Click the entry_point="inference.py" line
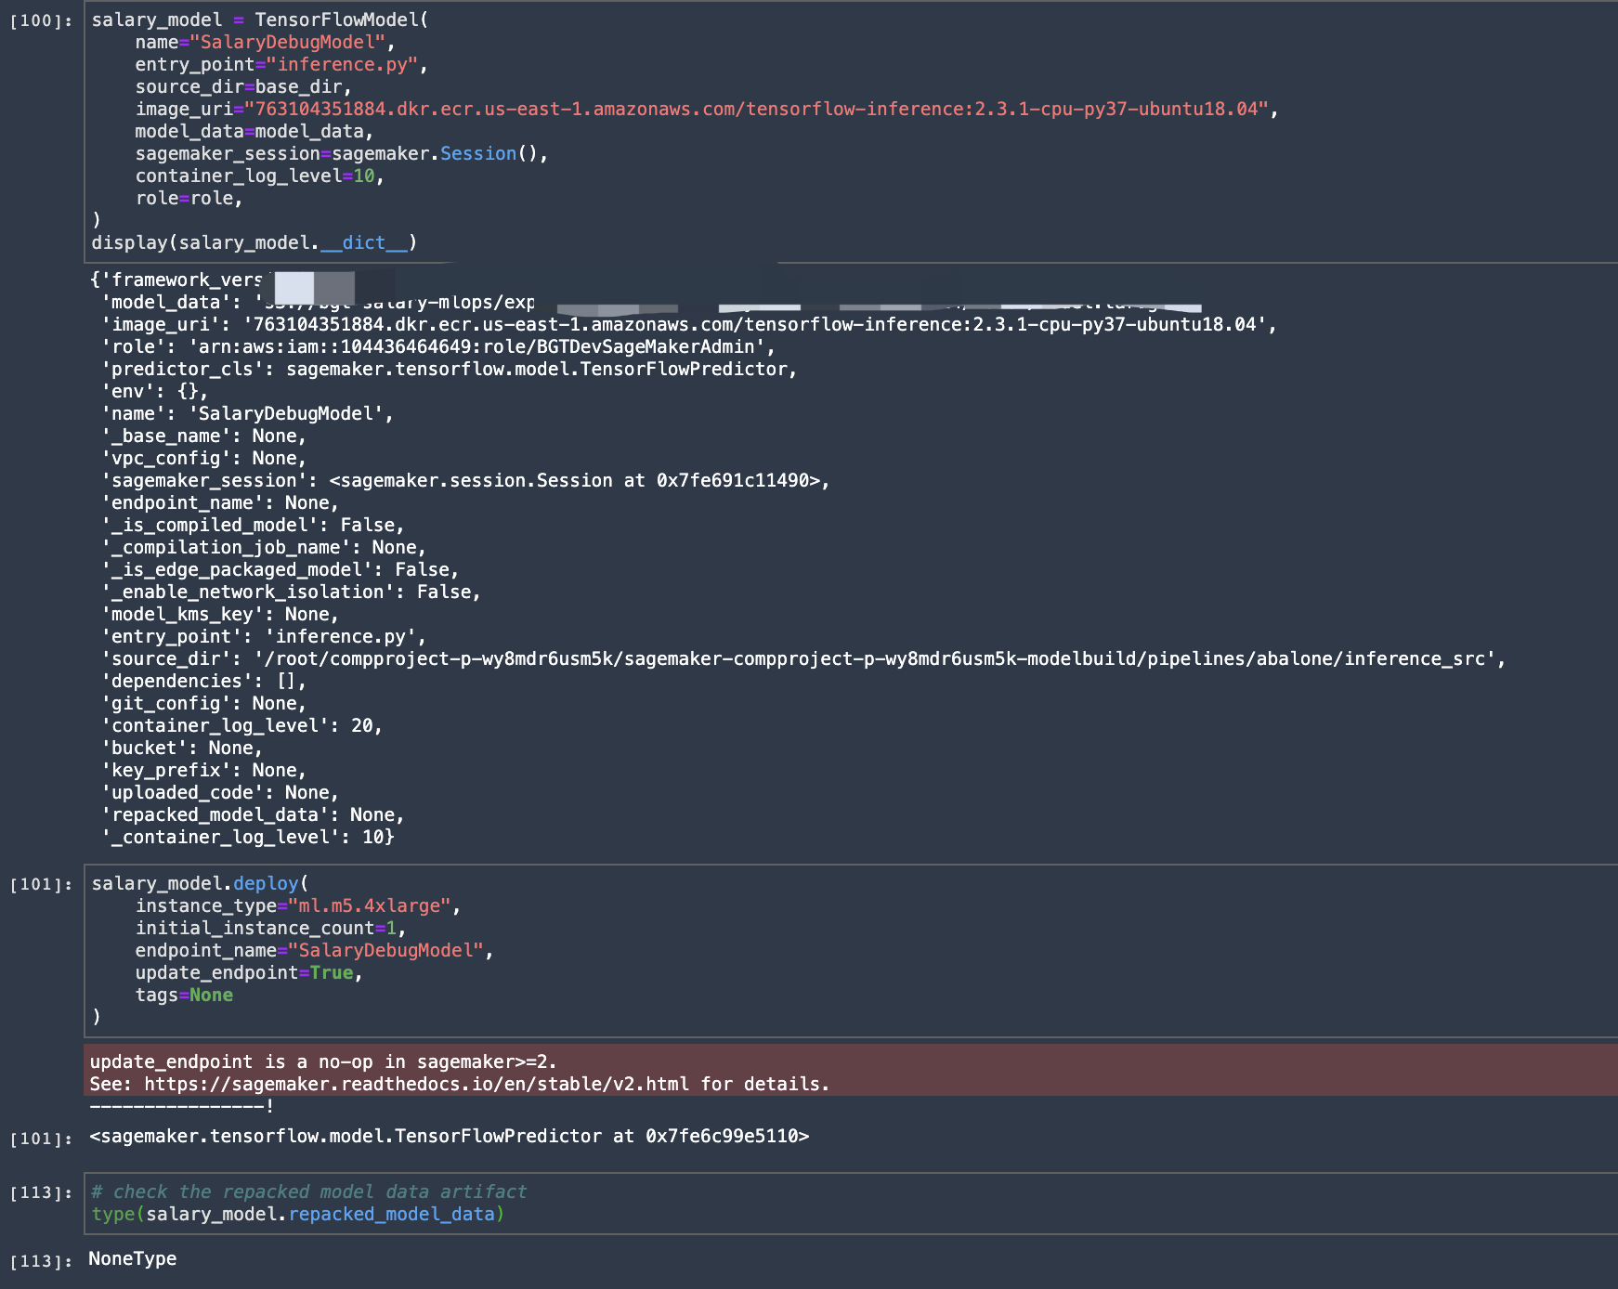The height and width of the screenshot is (1289, 1618). click(281, 64)
